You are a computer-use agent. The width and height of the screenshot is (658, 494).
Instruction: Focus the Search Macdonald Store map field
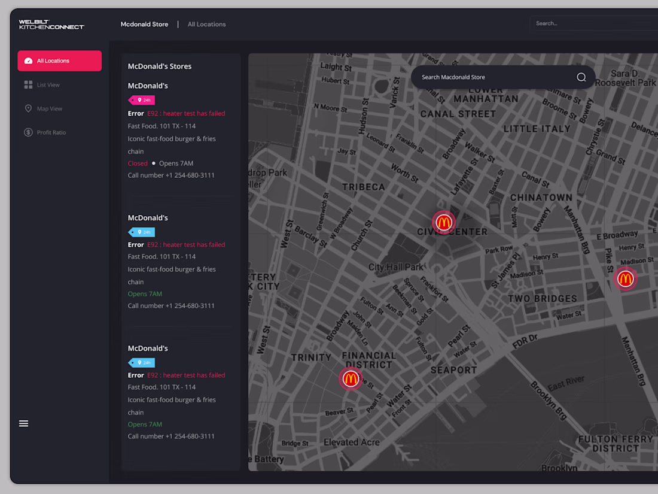tap(502, 77)
